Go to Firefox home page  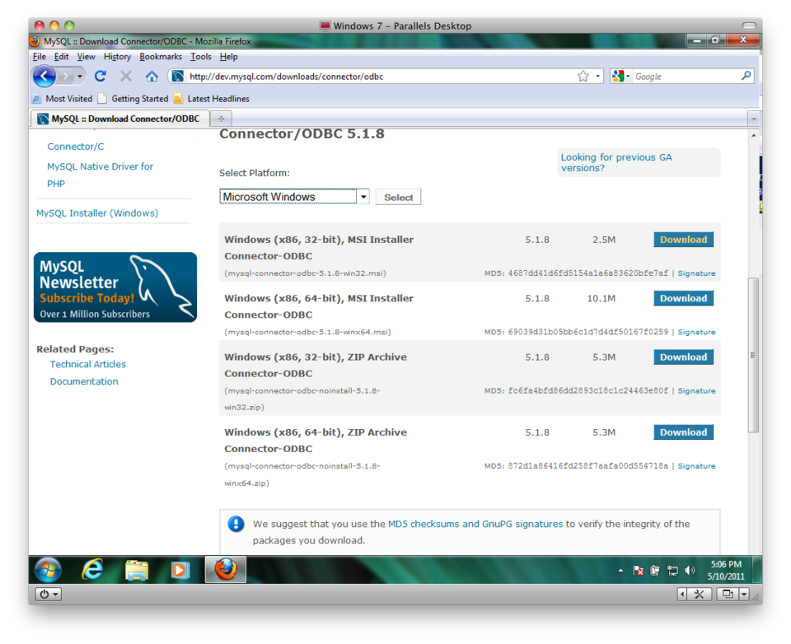(152, 76)
